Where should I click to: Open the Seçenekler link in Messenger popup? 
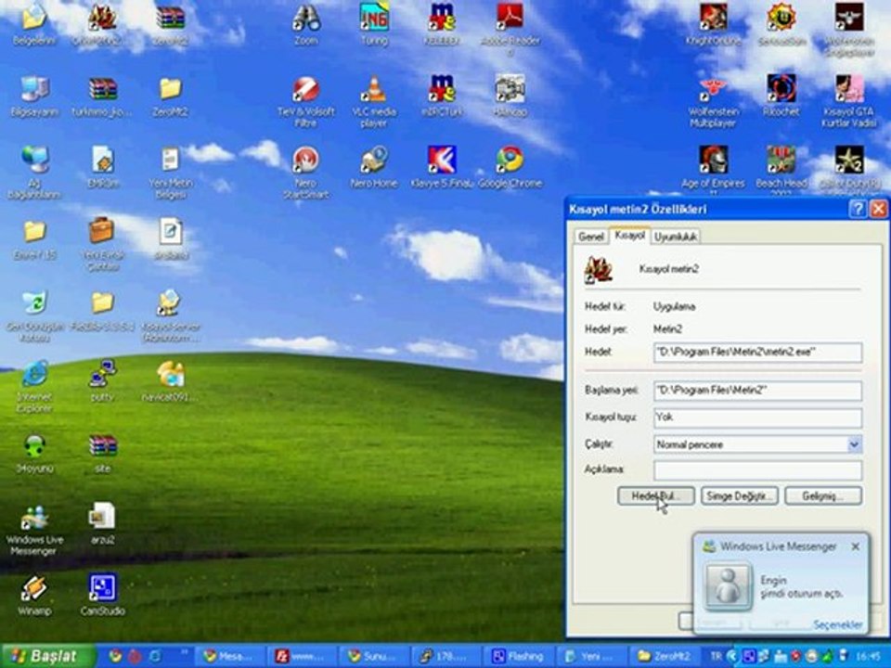pos(837,624)
